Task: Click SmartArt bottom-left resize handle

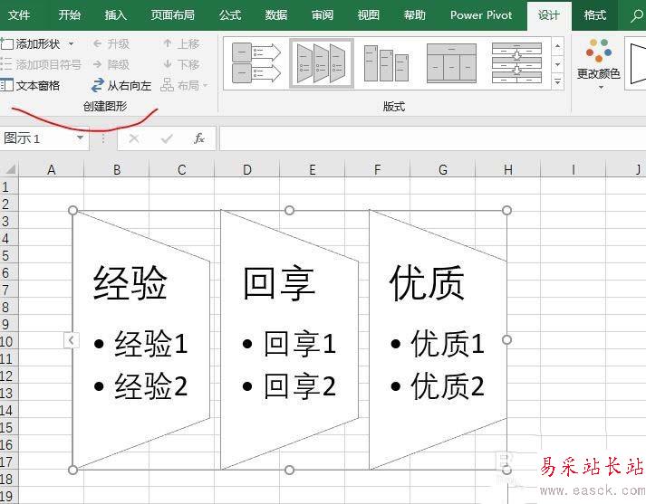Action: 72,470
